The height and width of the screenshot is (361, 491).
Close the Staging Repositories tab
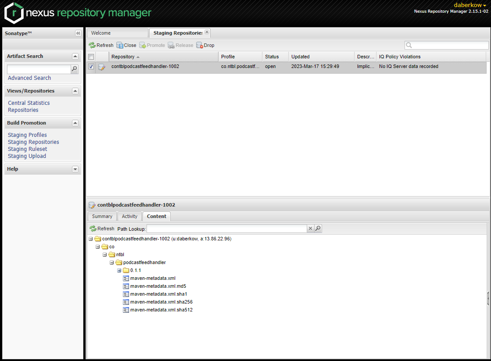pos(207,32)
